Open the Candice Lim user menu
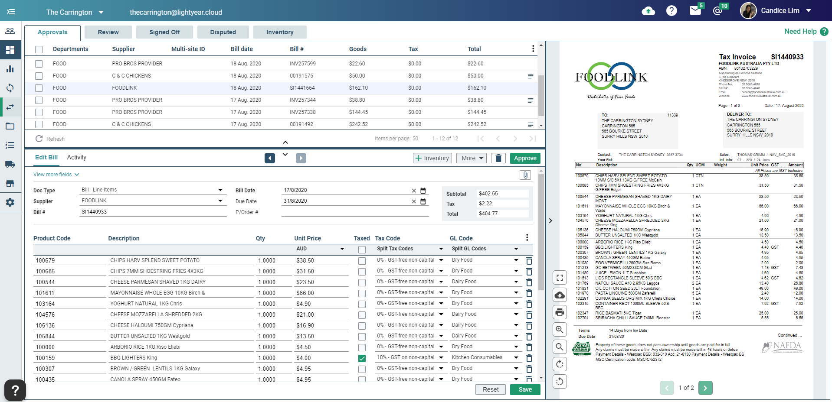This screenshot has width=832, height=402. click(x=776, y=11)
